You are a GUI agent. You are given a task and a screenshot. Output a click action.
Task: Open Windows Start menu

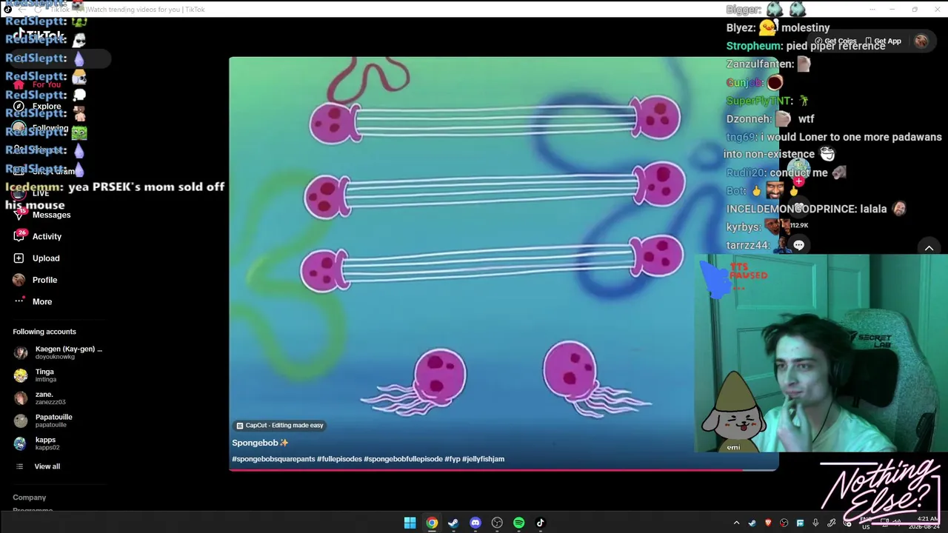coord(410,523)
